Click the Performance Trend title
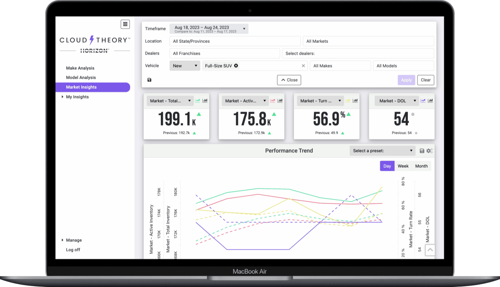Viewport: 500px width, 287px height. [289, 151]
